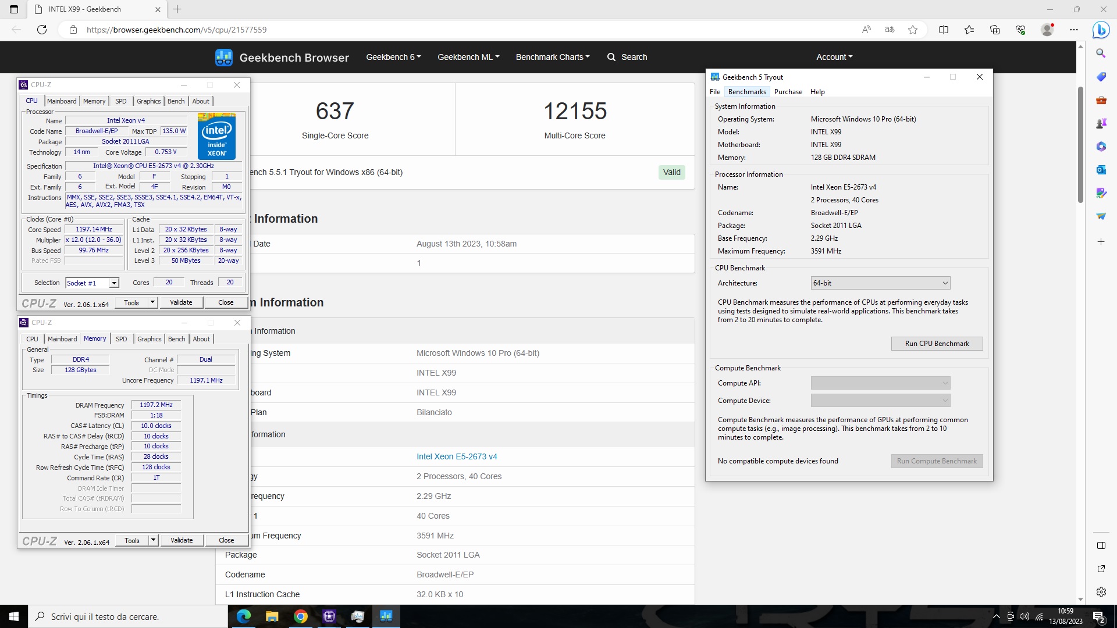Click the translate icon in address bar

click(890, 30)
